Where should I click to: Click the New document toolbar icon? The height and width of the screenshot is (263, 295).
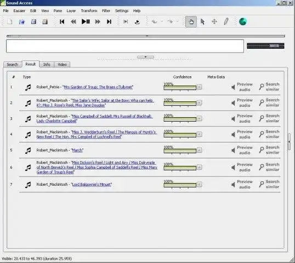point(9,21)
